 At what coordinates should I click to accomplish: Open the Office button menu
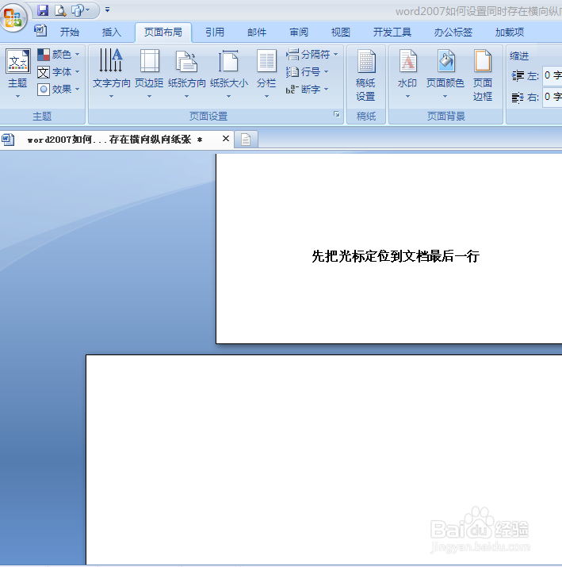pos(13,17)
